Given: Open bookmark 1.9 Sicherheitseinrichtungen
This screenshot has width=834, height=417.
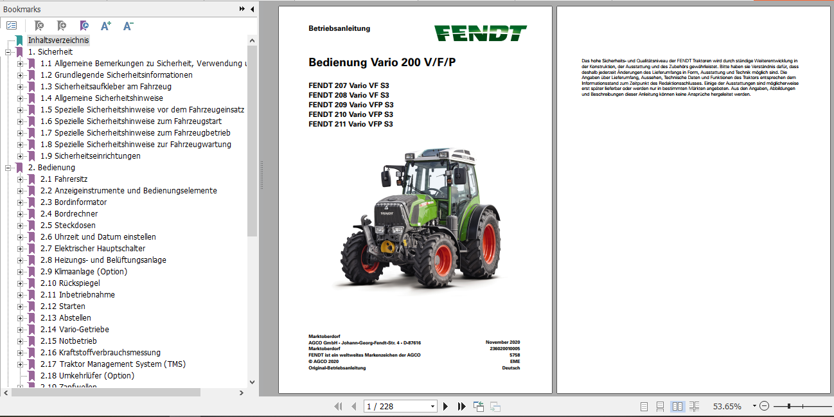Looking at the screenshot, I should tap(90, 156).
